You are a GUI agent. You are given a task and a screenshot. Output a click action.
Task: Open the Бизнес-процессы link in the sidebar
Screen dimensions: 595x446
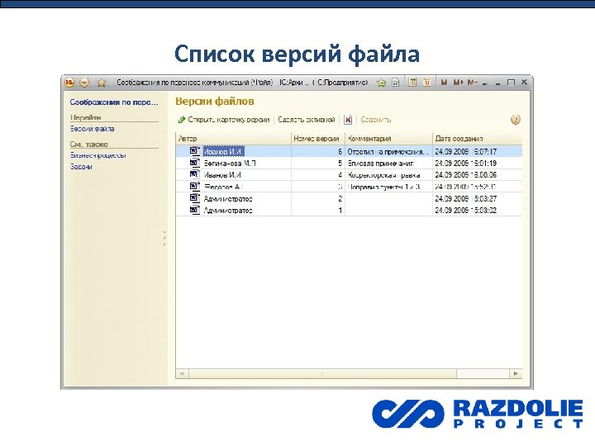point(98,155)
